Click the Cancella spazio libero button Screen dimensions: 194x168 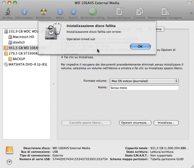pyautogui.click(x=86, y=123)
